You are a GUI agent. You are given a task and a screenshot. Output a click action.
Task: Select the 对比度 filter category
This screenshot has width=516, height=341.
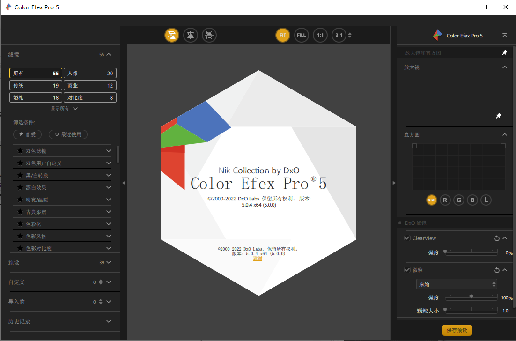(90, 97)
